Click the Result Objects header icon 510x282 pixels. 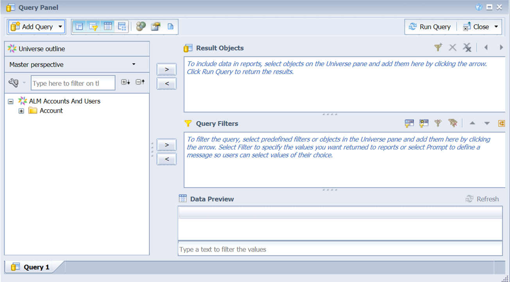[188, 48]
